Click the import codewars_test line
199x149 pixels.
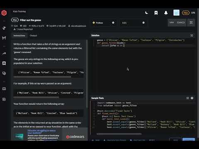[x=114, y=103]
